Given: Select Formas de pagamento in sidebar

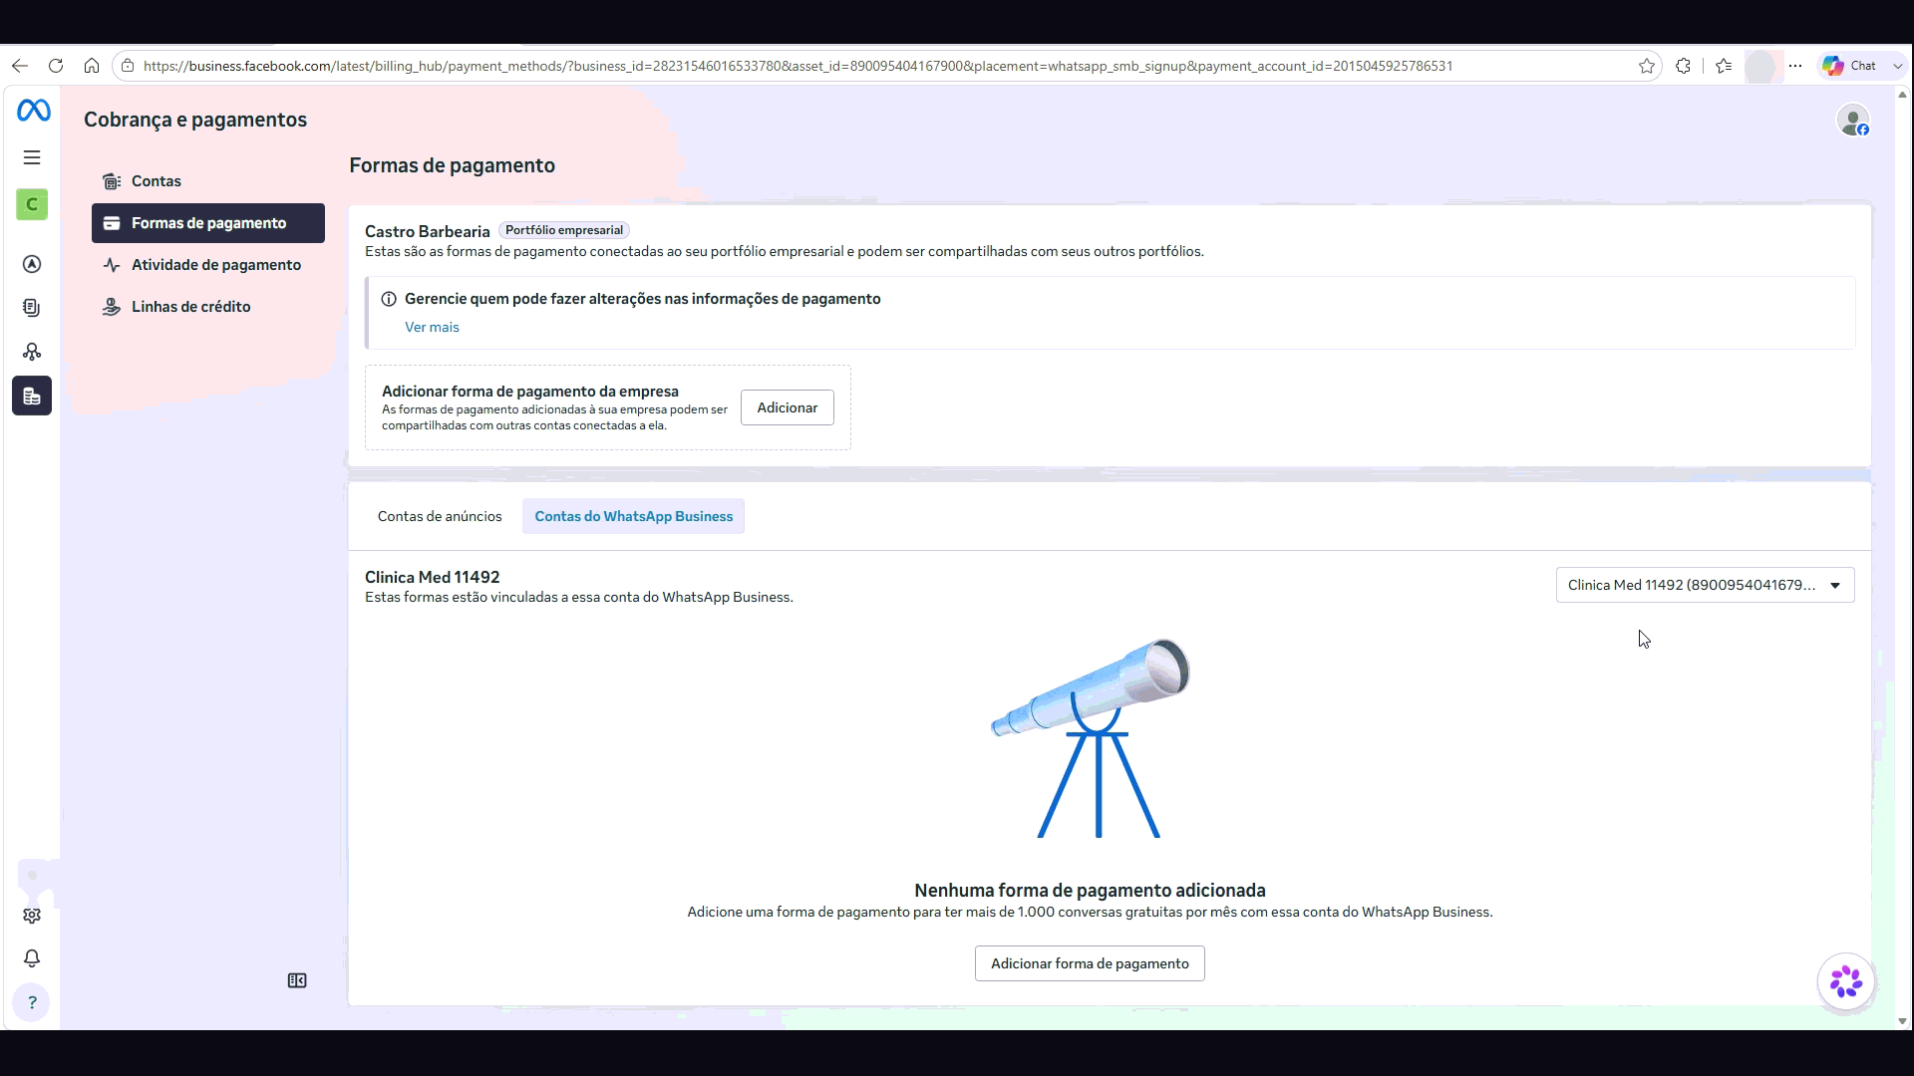Looking at the screenshot, I should point(208,223).
